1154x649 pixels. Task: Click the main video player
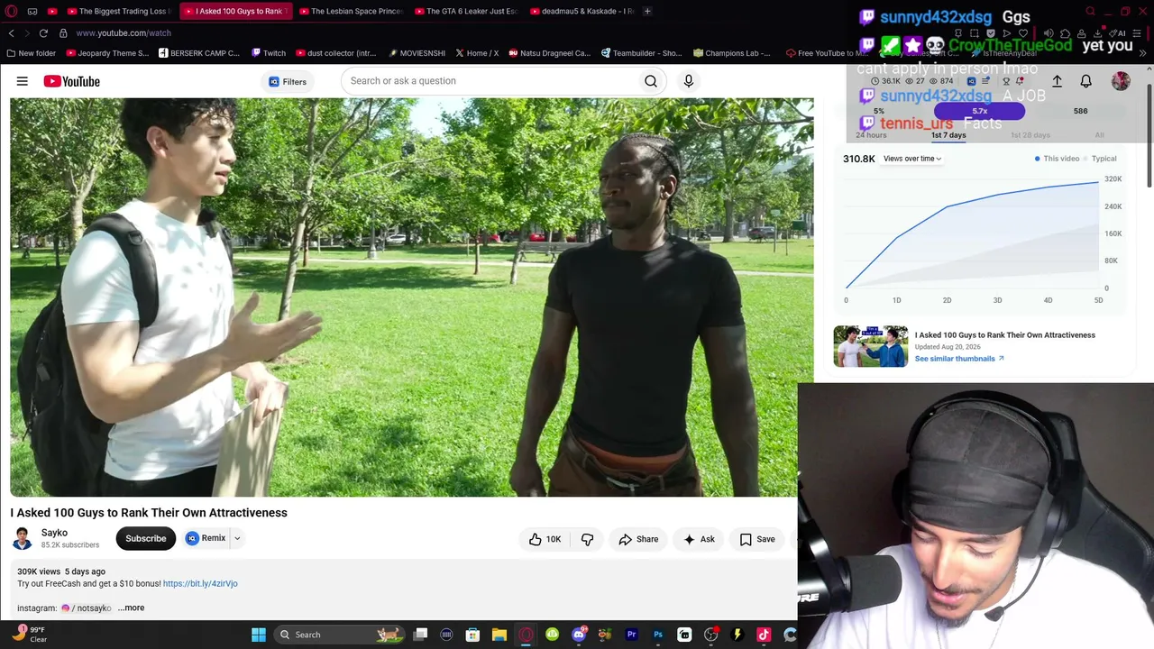coord(412,297)
